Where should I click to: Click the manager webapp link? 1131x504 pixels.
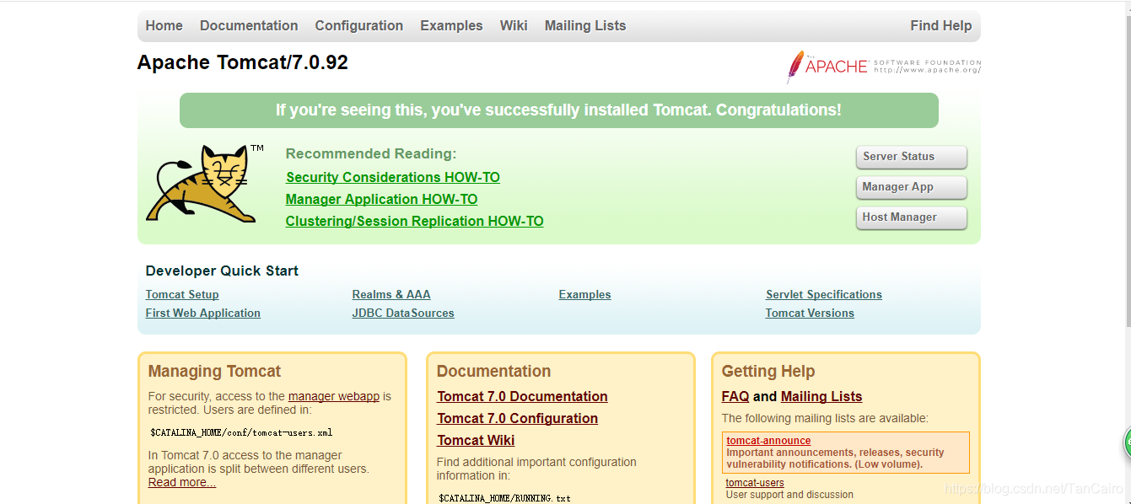tap(334, 396)
